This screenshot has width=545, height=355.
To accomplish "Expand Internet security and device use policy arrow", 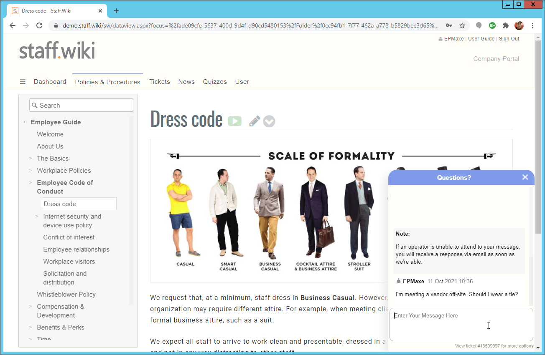I will (x=37, y=217).
